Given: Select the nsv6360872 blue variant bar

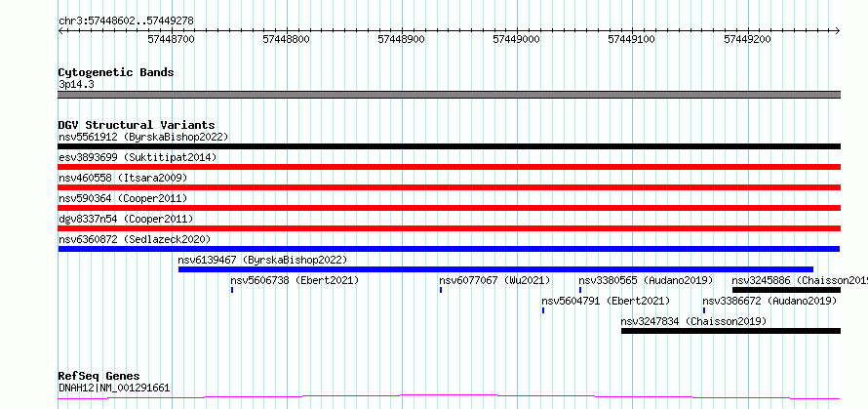Looking at the screenshot, I should click(x=449, y=249).
